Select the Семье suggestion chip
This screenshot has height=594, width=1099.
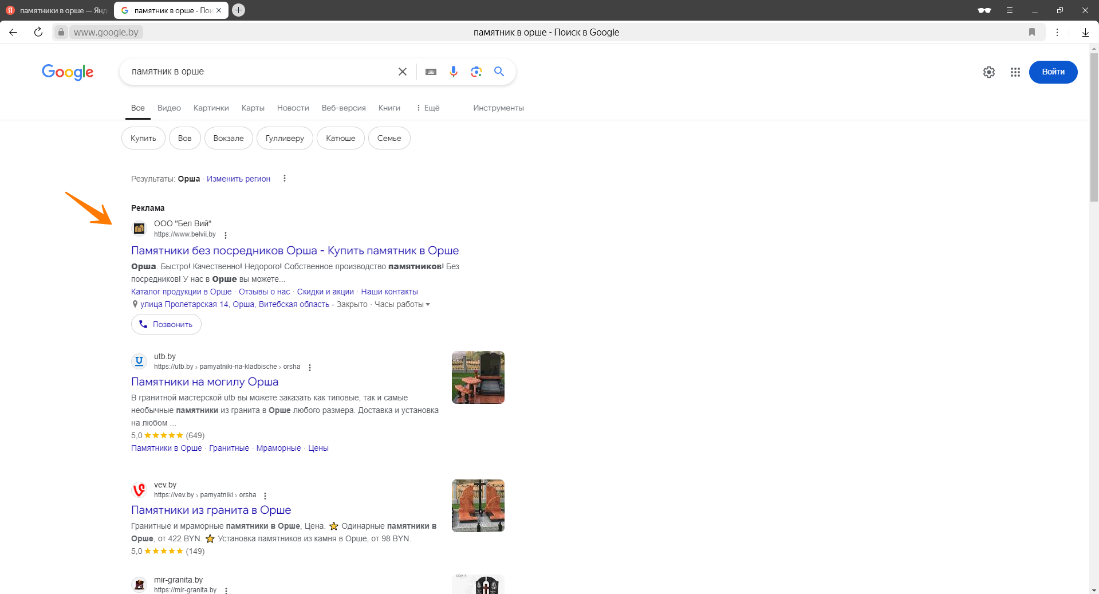(x=389, y=138)
